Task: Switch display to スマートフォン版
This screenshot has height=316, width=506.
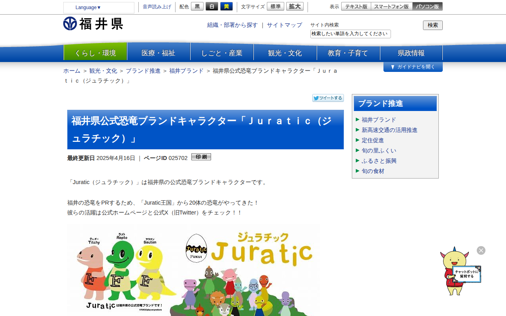Action: [x=392, y=6]
